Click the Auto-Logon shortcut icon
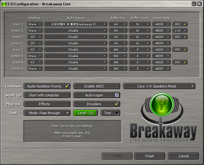This screenshot has width=204, height=165. [117, 95]
